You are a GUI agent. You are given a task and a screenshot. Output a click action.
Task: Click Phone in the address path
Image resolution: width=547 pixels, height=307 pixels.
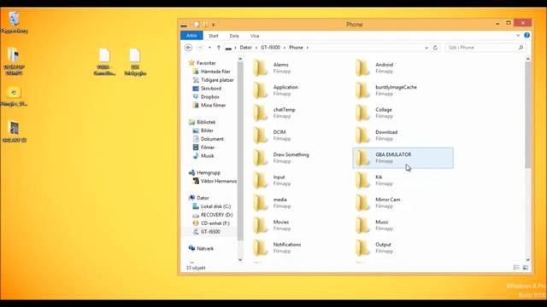click(x=296, y=48)
